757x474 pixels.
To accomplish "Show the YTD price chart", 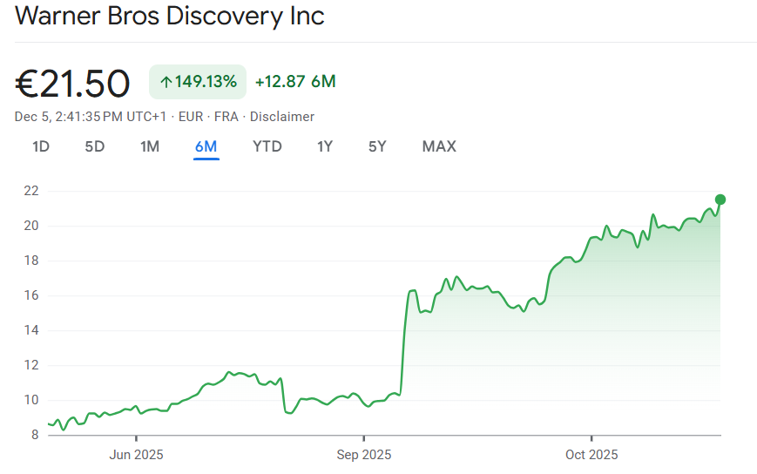I will tap(267, 146).
